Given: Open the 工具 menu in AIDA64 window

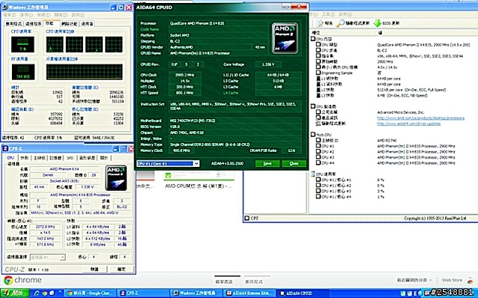Looking at the screenshot, I should [329, 15].
